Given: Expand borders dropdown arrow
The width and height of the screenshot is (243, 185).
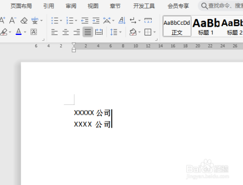Looking at the screenshot, I should click(x=155, y=32).
